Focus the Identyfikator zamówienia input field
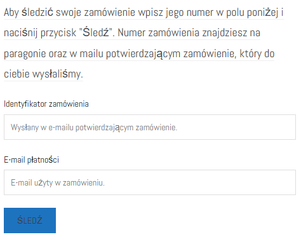This screenshot has width=301, height=244. (x=150, y=127)
